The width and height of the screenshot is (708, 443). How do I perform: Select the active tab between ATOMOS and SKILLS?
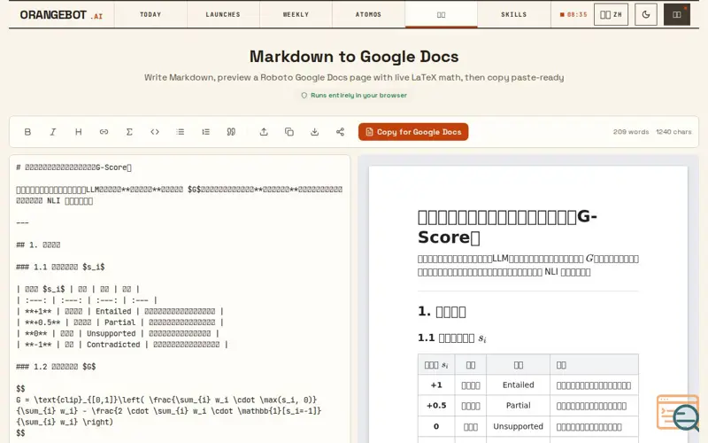pyautogui.click(x=441, y=14)
